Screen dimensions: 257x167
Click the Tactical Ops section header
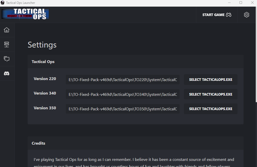[x=43, y=62]
